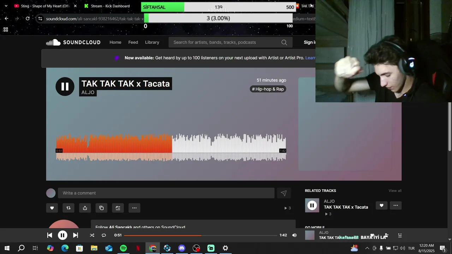
Task: Open the Windows Start menu
Action: [7, 248]
